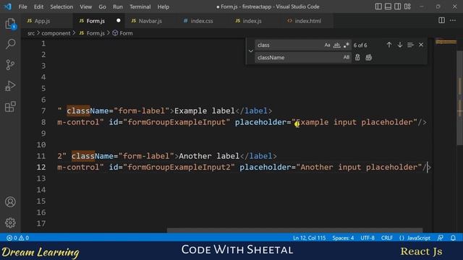Open the Edit menu

tap(38, 6)
